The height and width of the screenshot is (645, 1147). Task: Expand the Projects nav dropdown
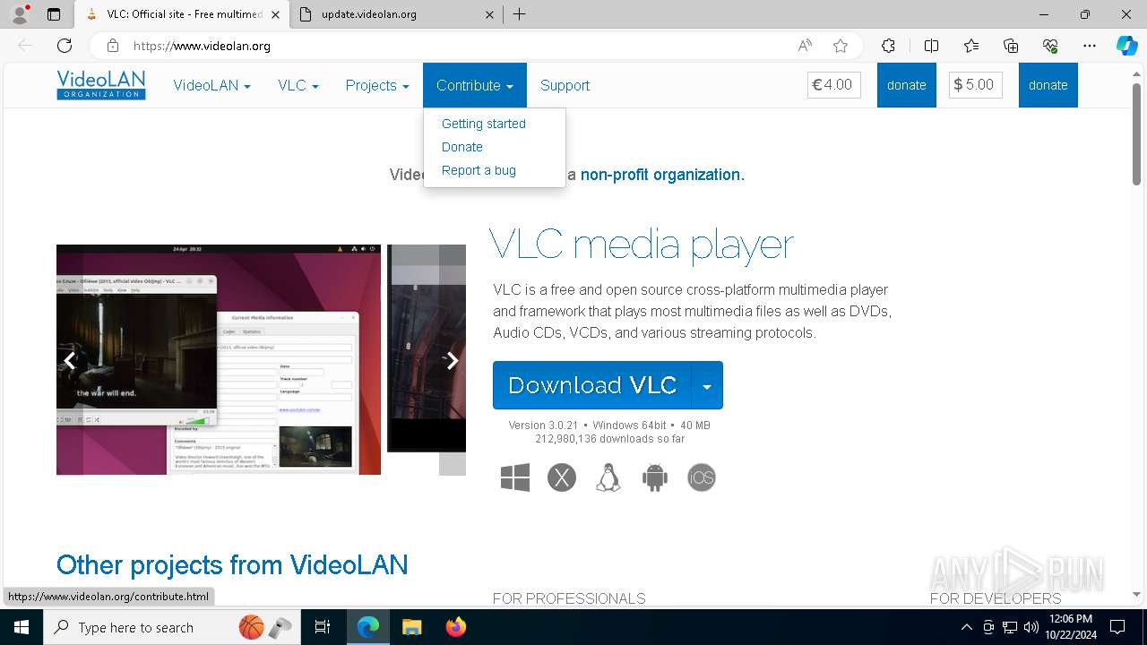(377, 85)
